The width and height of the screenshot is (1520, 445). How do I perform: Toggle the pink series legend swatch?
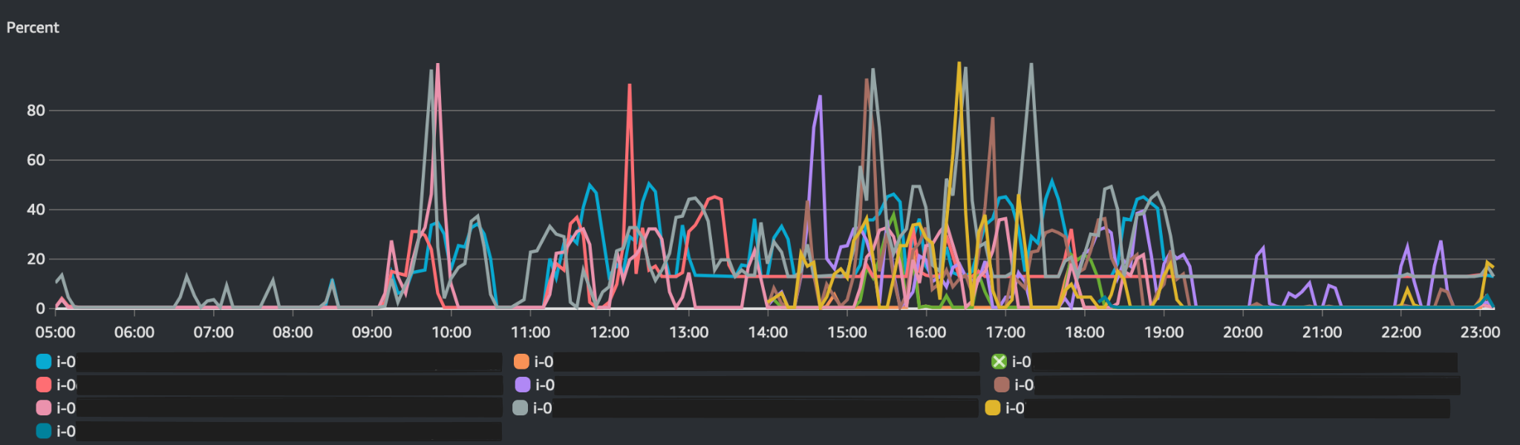(x=44, y=408)
